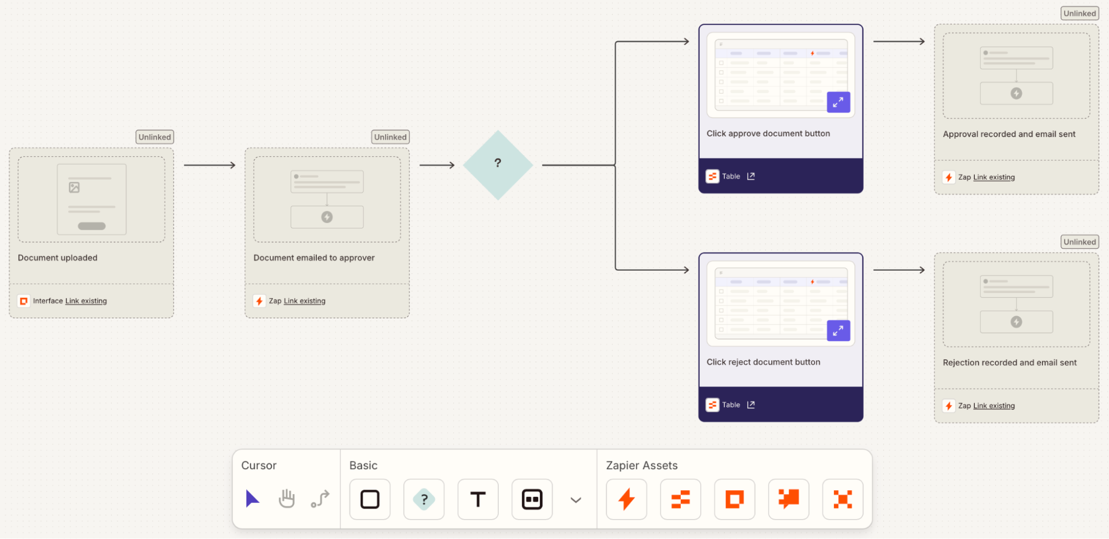Screen dimensions: 1109x539
Task: Select the rectangle shape tool under Basic
Action: coord(369,499)
